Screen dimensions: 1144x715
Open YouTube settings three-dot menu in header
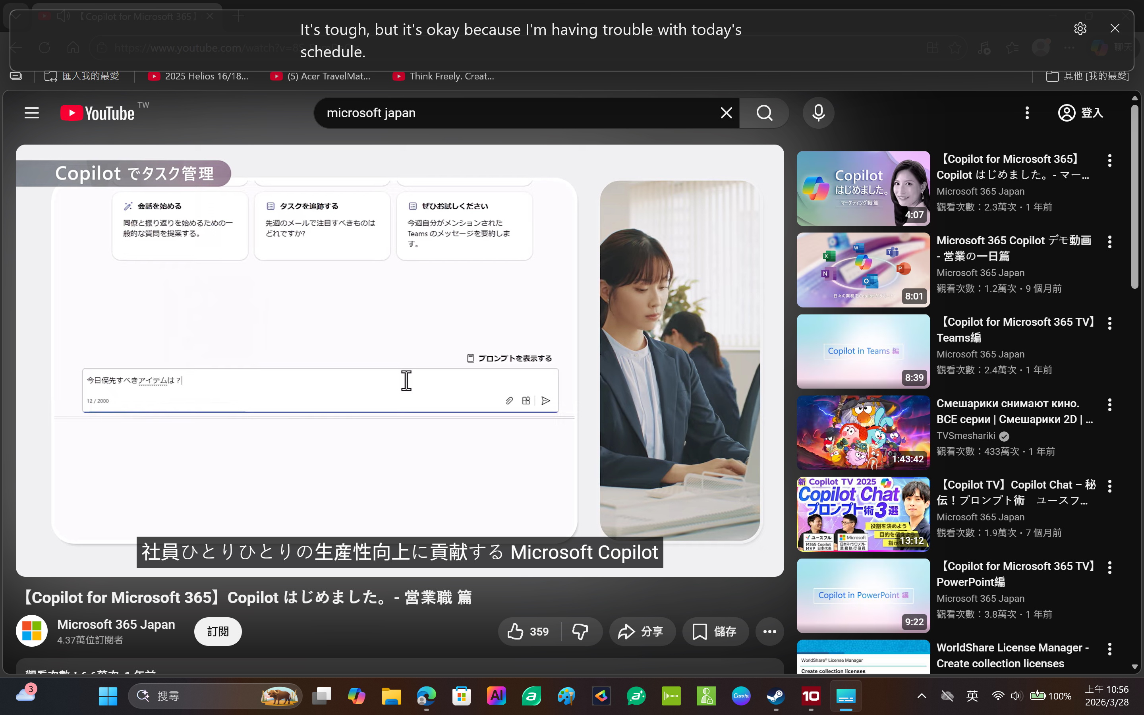pos(1027,113)
